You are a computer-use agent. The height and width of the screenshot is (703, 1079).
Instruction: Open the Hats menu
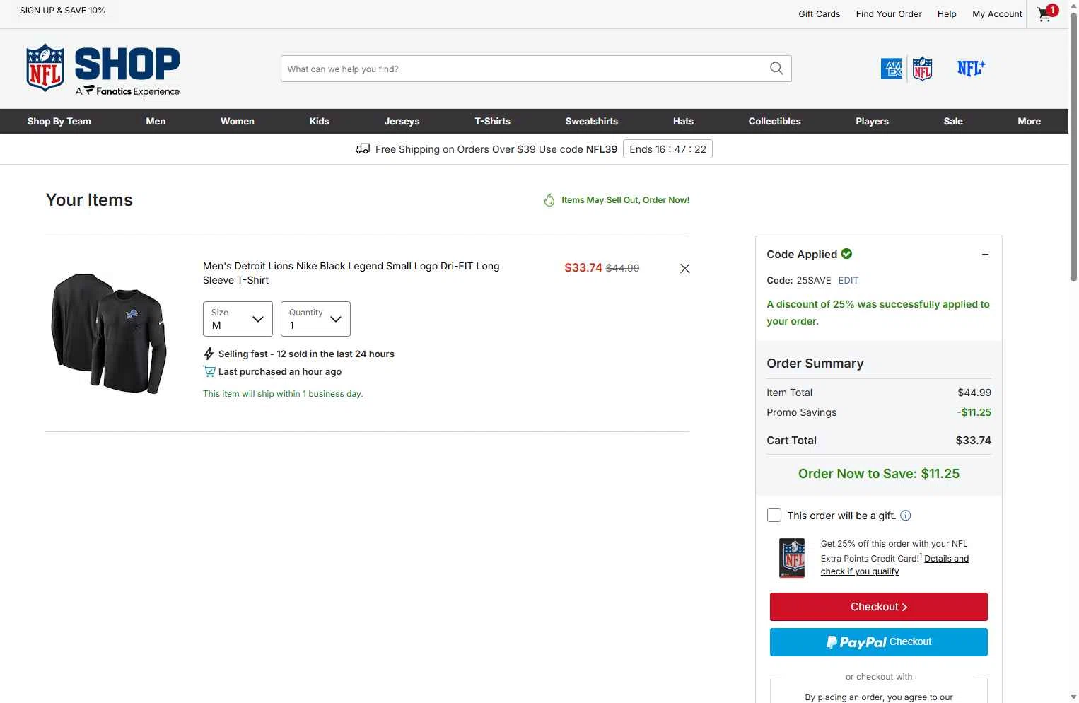683,121
